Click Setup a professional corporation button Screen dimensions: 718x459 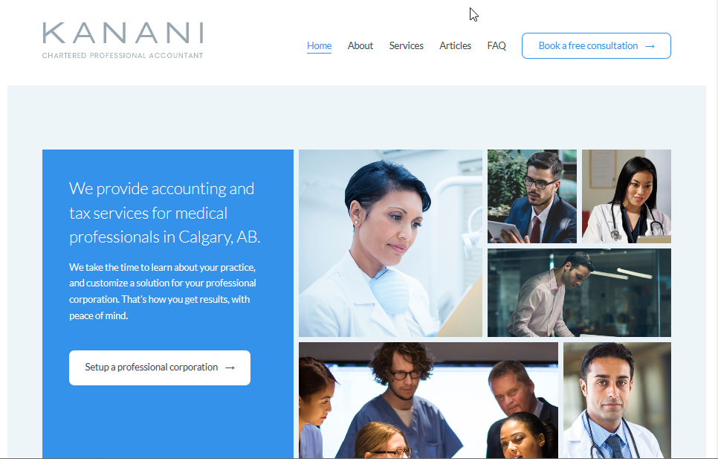(x=160, y=367)
